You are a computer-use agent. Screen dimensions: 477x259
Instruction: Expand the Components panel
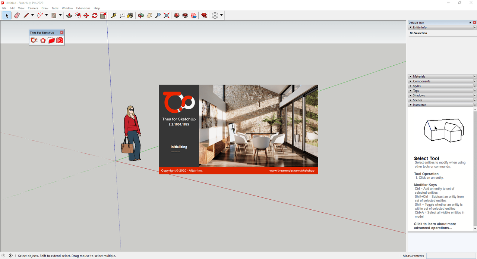[x=411, y=81]
